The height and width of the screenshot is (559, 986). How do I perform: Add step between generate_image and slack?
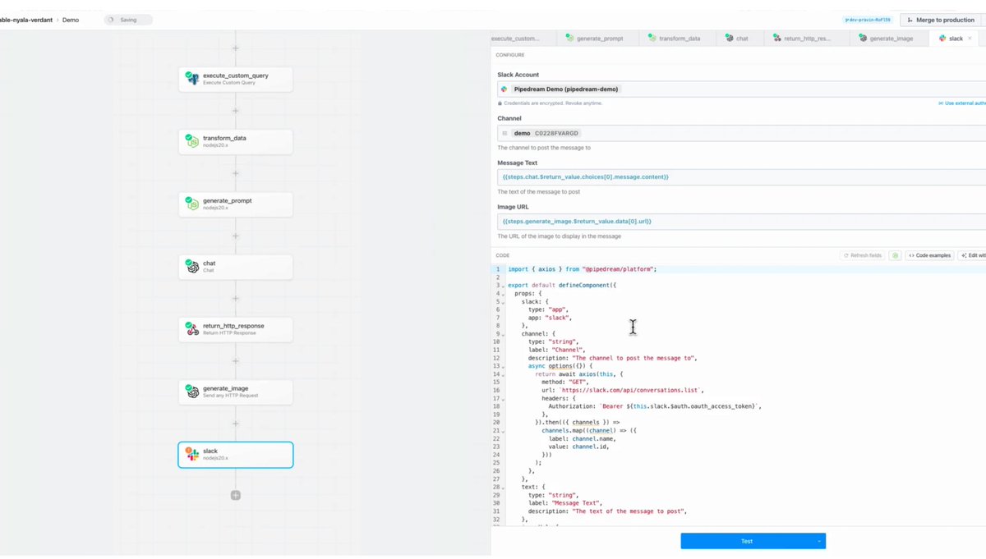point(236,424)
